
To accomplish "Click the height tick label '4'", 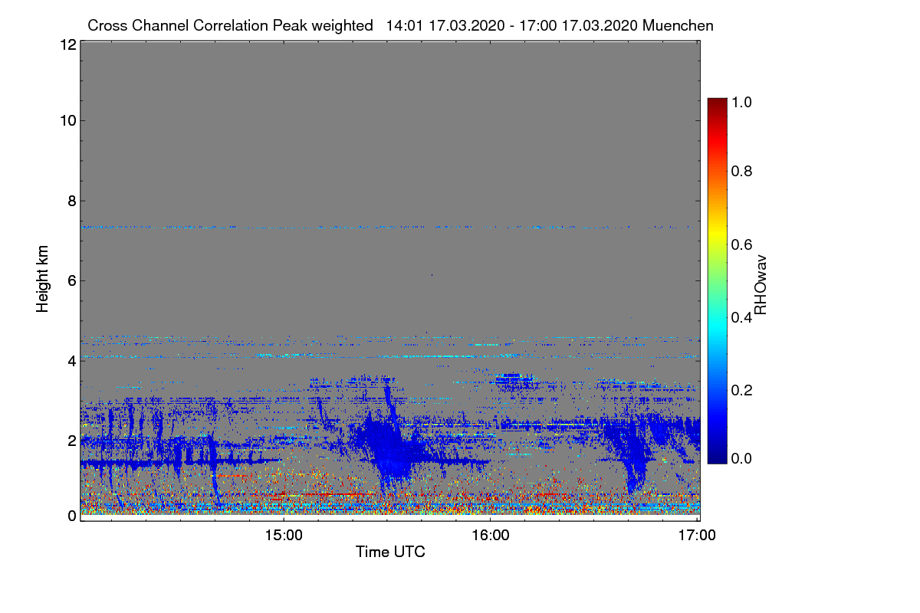I will pyautogui.click(x=71, y=360).
